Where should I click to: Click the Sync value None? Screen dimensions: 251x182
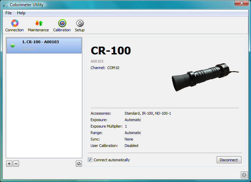129,139
